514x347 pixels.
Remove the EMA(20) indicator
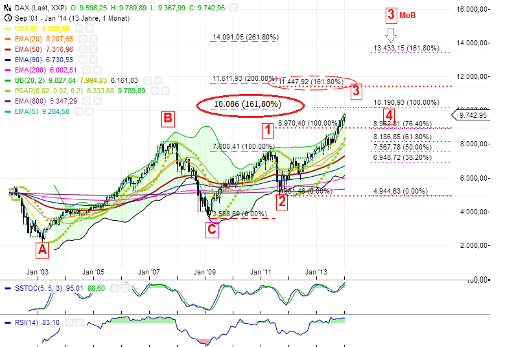pos(93,39)
